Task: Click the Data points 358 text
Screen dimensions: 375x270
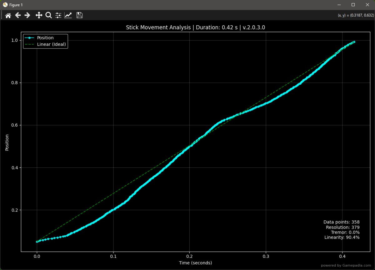Action: 342,222
